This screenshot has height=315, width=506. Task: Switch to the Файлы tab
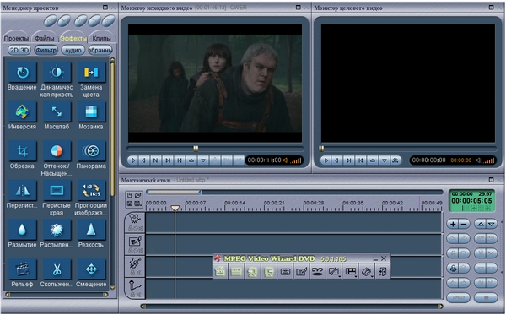point(45,38)
